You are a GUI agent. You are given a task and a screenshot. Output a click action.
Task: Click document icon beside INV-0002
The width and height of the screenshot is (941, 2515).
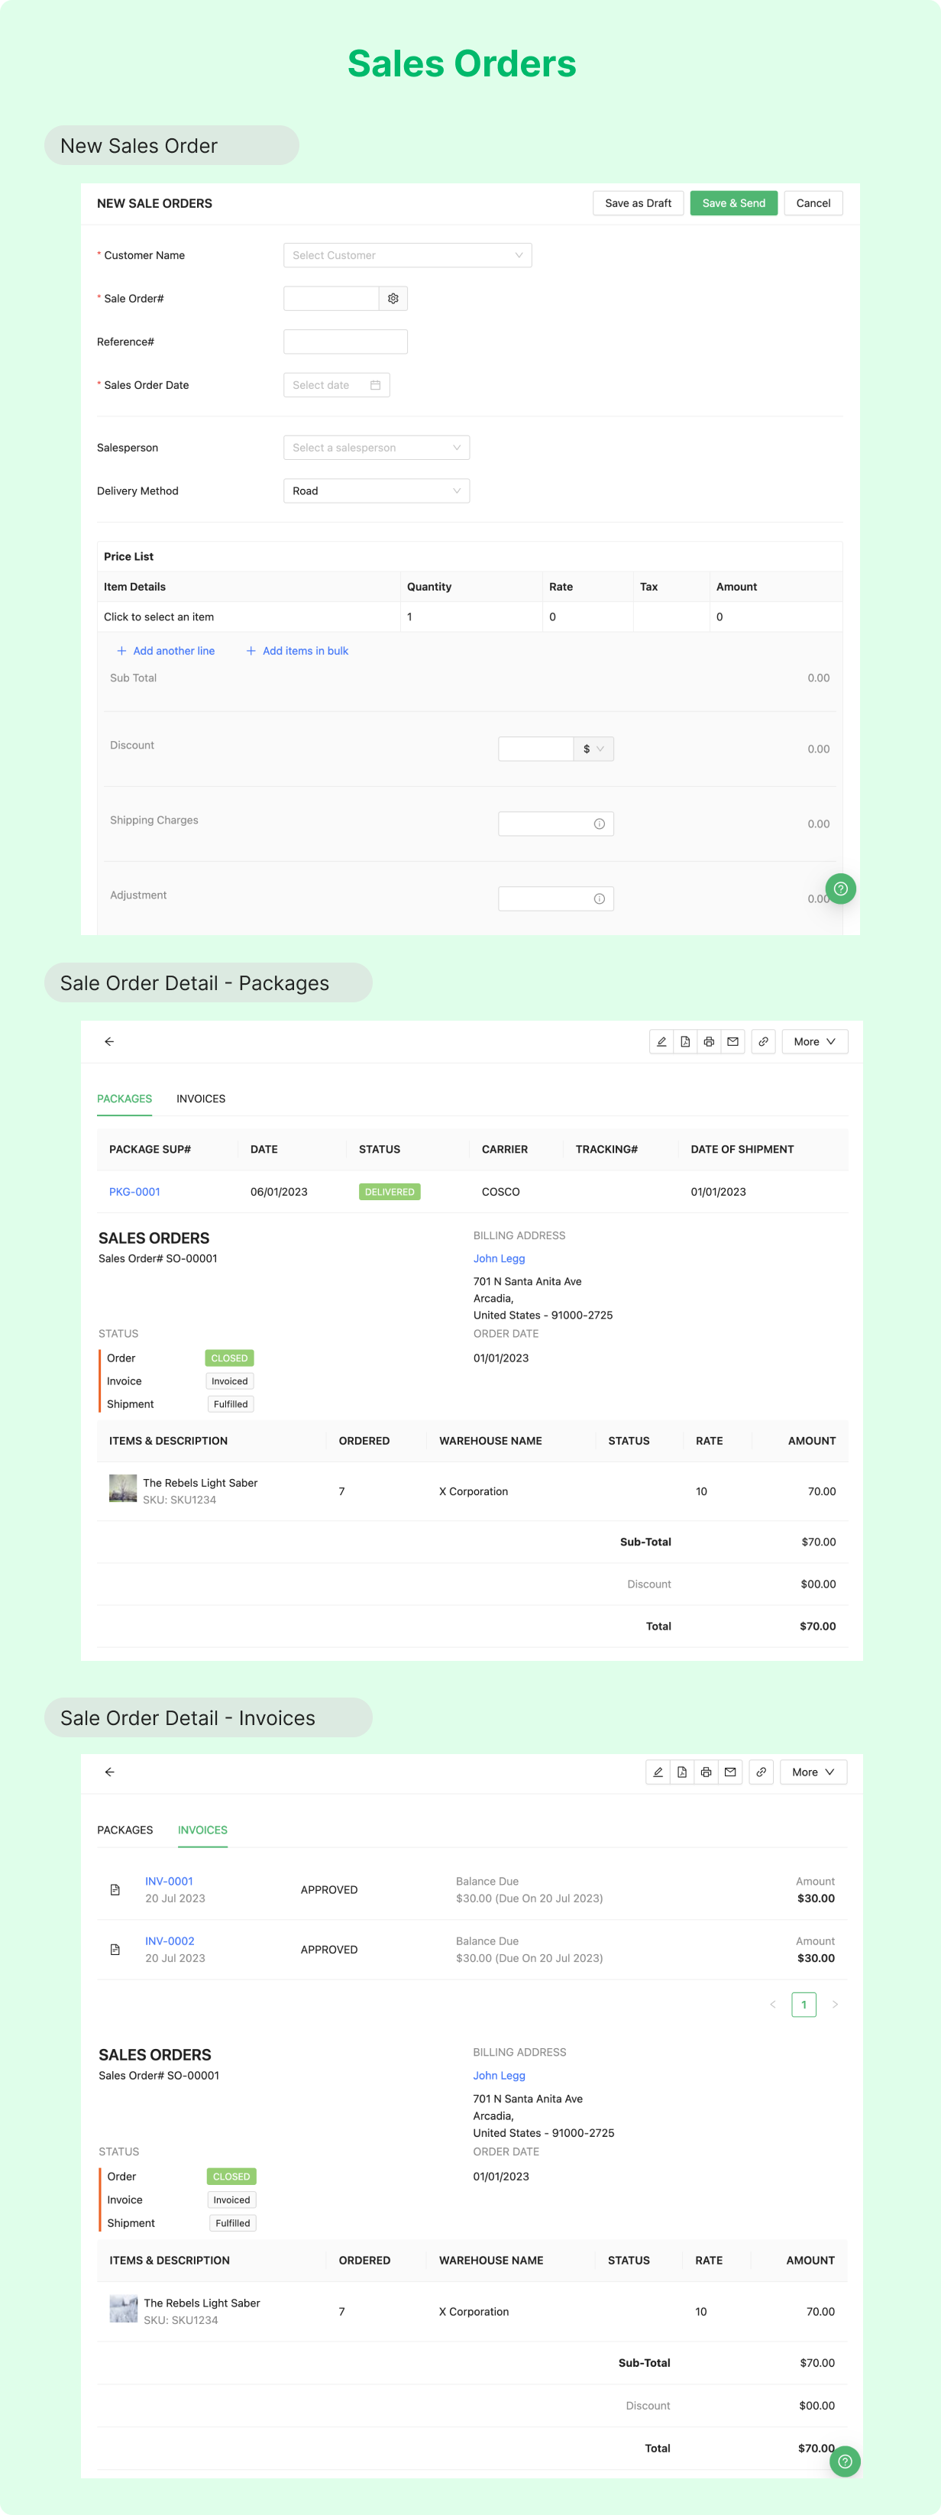[115, 1950]
